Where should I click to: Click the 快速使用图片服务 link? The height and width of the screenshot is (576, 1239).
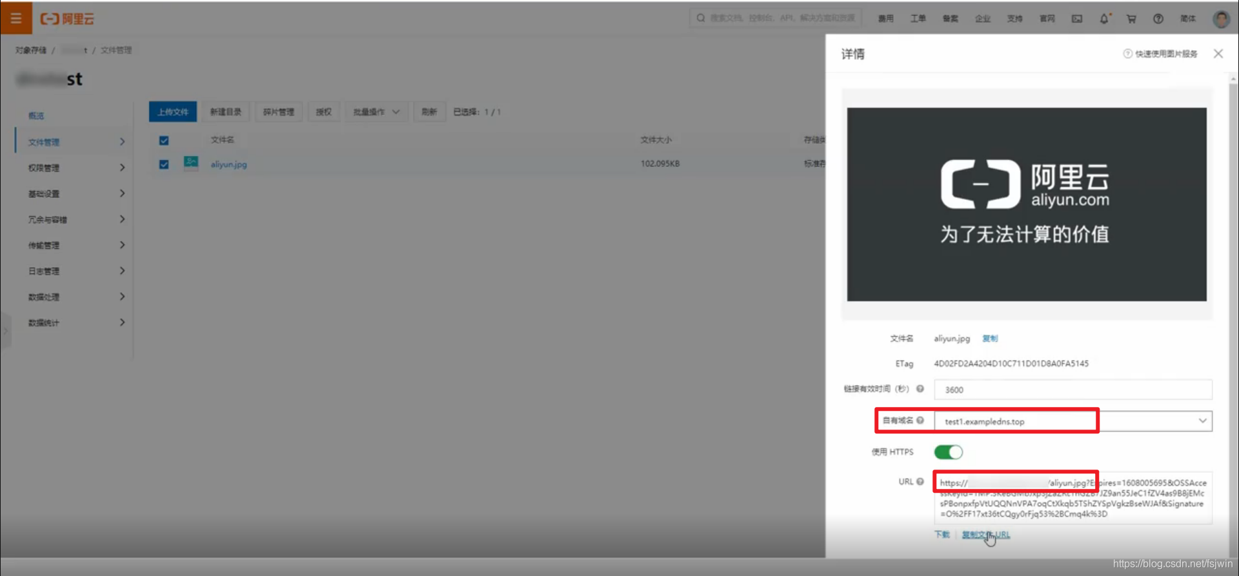coord(1167,54)
